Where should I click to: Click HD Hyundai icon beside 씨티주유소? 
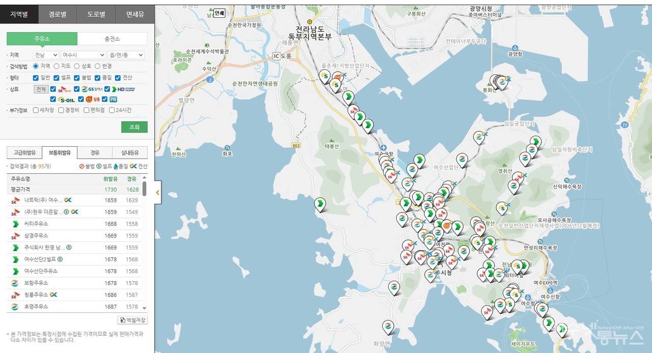15,224
